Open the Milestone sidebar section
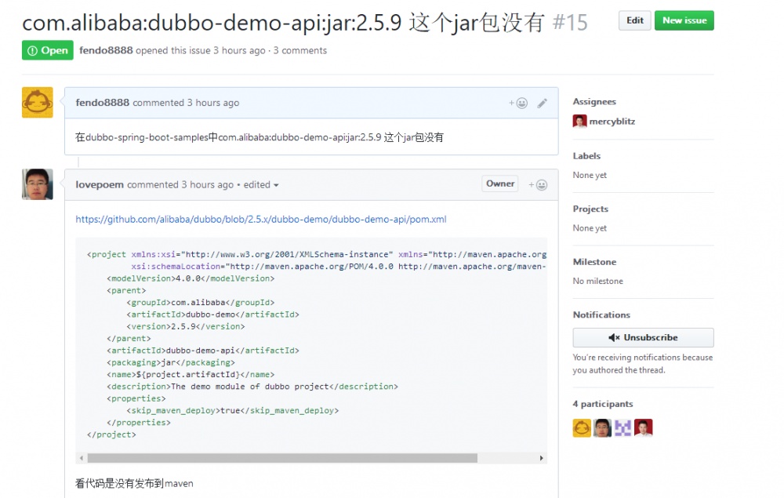This screenshot has width=784, height=498. [594, 262]
